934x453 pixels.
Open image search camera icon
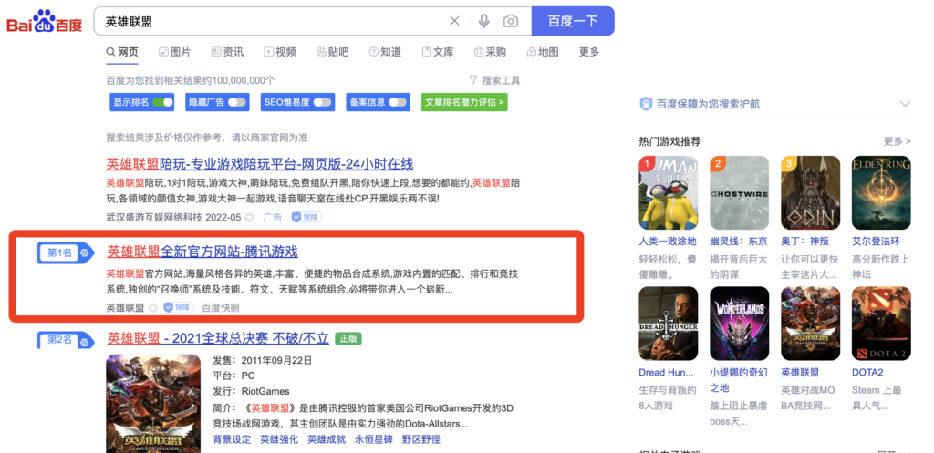(511, 22)
